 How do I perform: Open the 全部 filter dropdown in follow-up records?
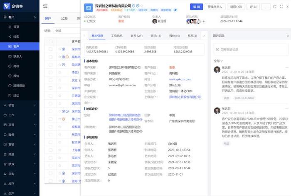tap(218, 61)
